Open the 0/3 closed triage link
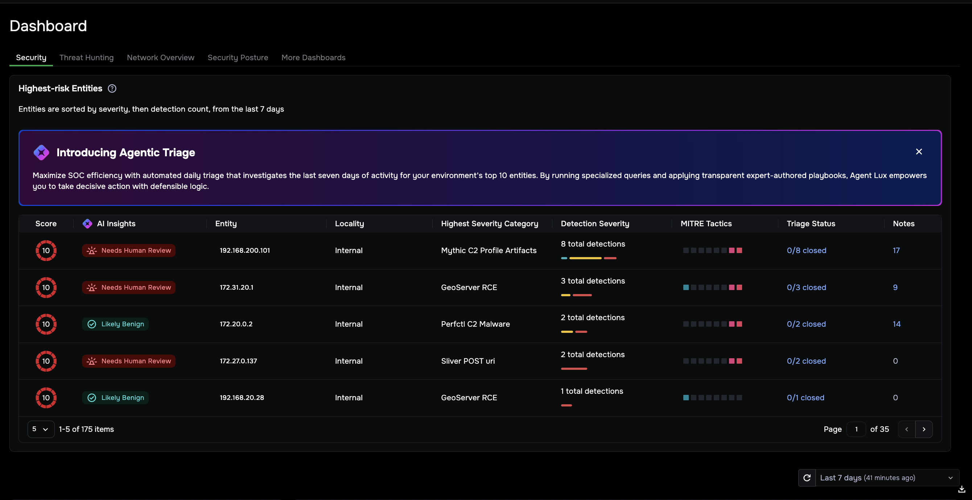Viewport: 972px width, 500px height. point(806,288)
